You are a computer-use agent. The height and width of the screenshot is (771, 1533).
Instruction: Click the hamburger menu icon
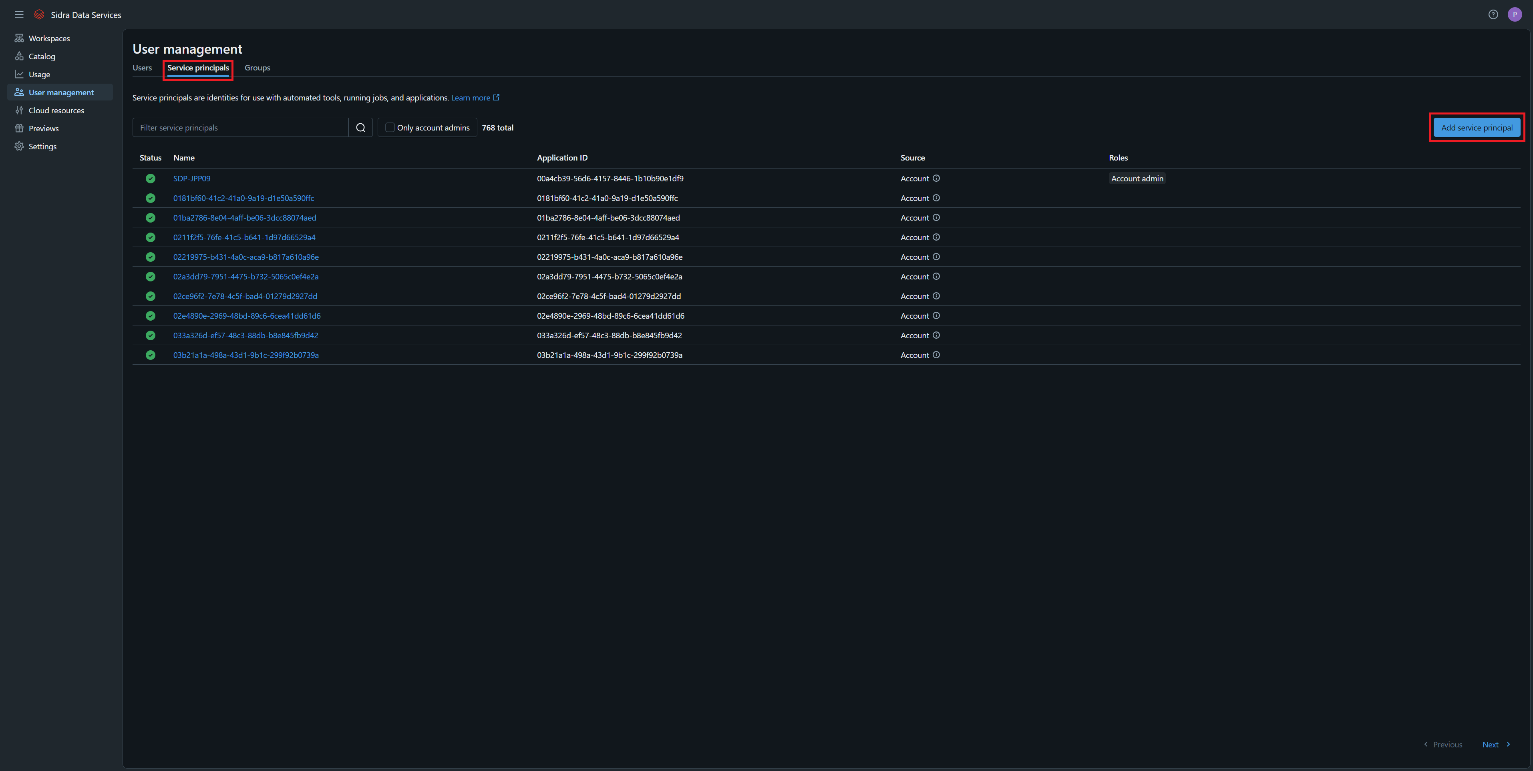(x=19, y=14)
